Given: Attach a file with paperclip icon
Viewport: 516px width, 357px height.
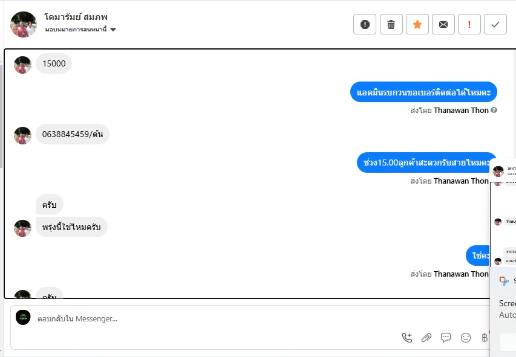Looking at the screenshot, I should tap(426, 338).
